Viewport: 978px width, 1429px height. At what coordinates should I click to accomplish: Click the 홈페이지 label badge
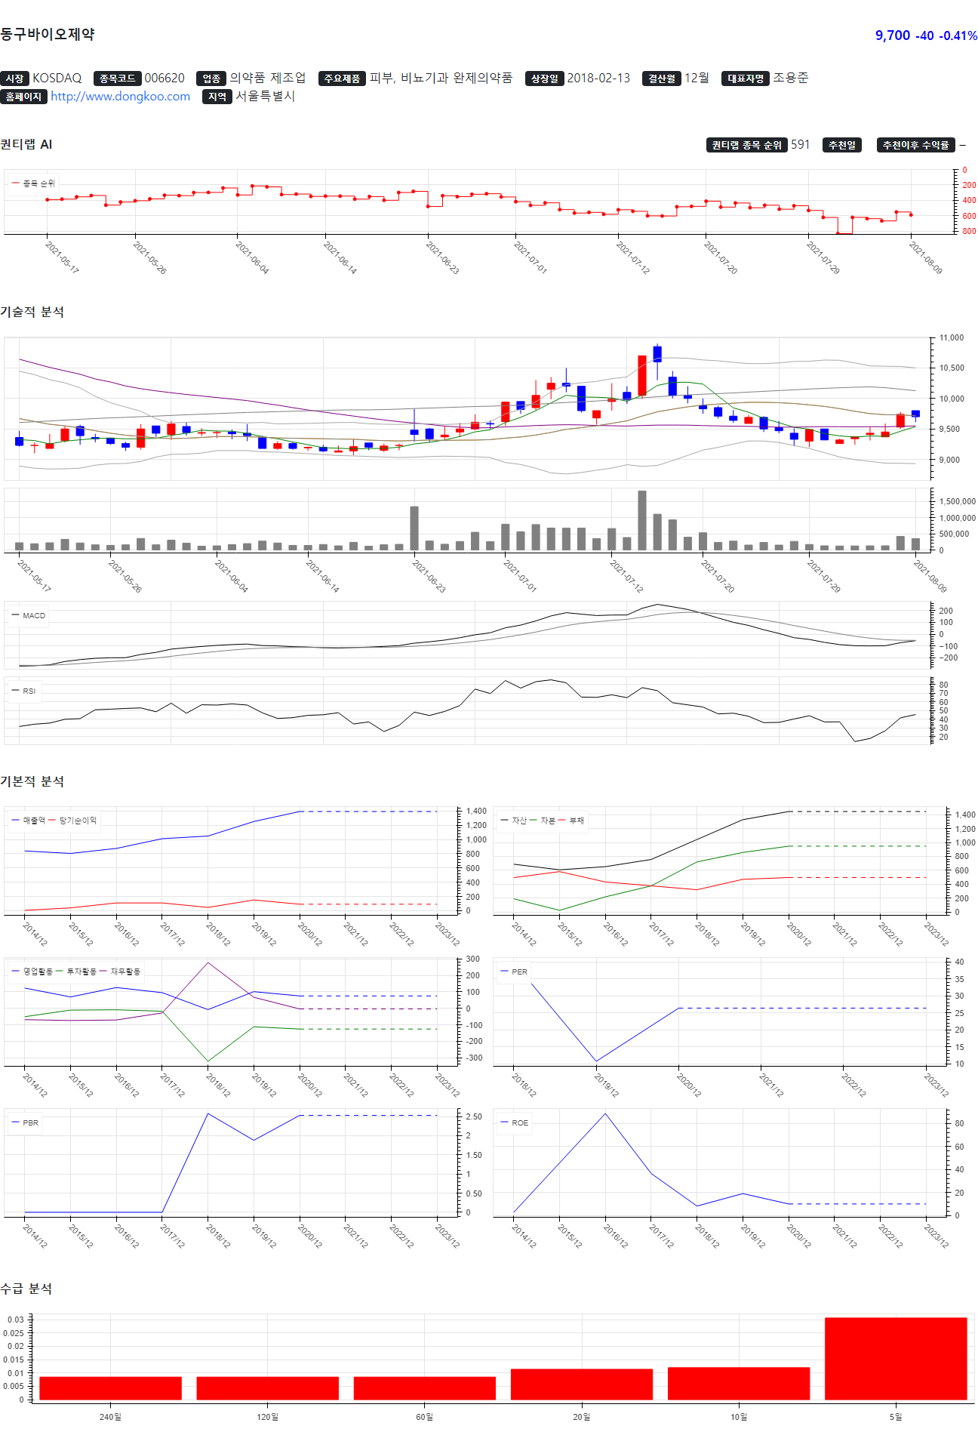23,97
